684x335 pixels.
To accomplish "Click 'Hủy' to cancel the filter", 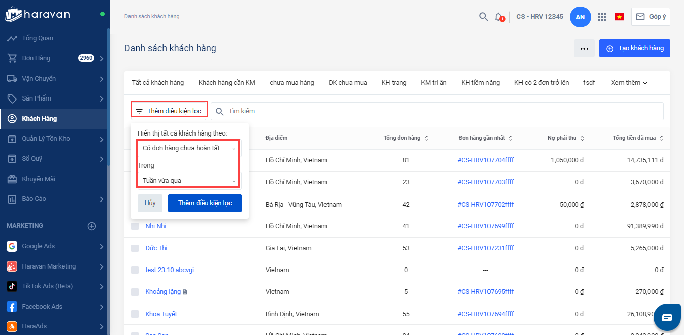I will point(150,203).
